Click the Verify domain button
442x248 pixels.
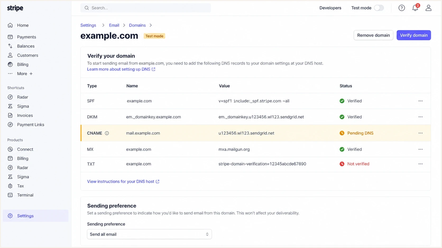click(414, 35)
